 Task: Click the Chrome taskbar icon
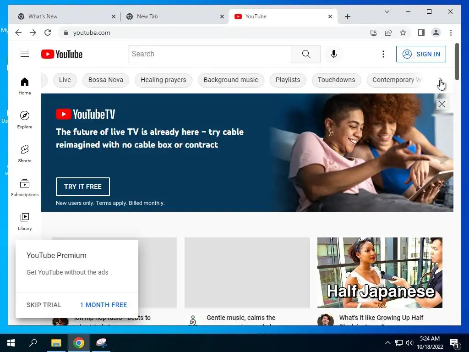click(x=79, y=343)
